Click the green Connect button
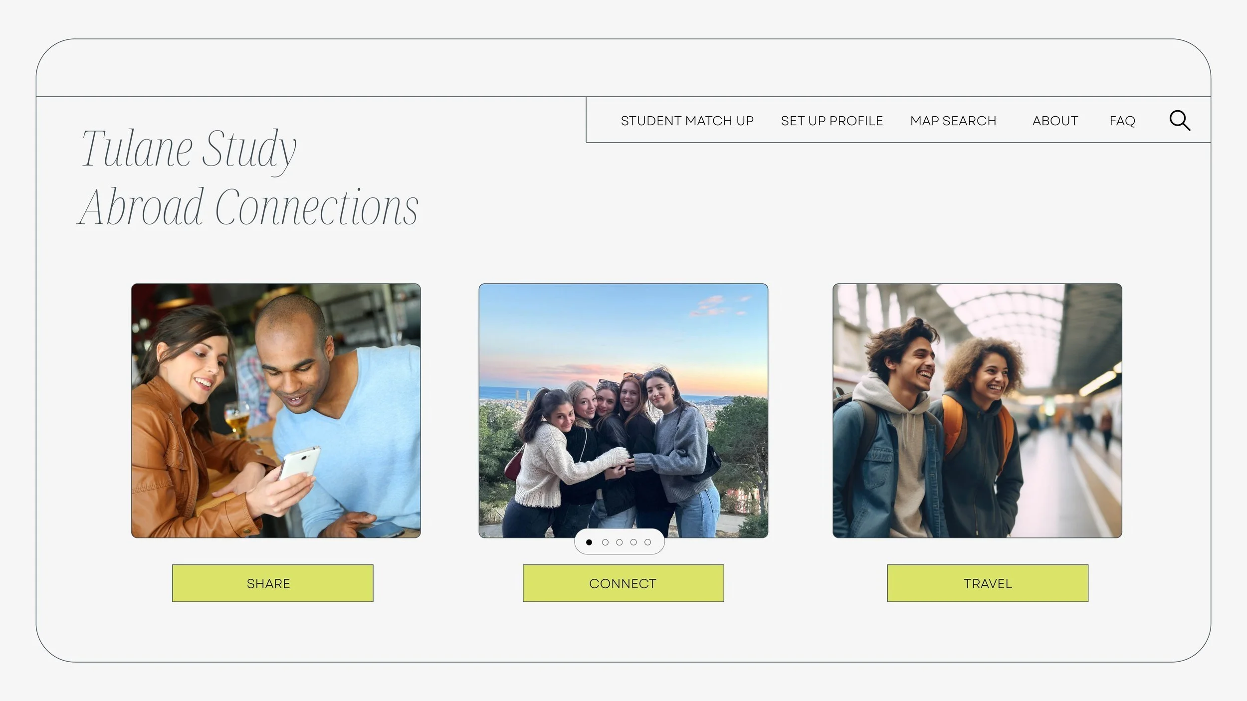The width and height of the screenshot is (1247, 701). click(623, 583)
